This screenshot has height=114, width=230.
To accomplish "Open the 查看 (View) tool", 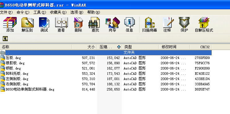I will point(61,22).
